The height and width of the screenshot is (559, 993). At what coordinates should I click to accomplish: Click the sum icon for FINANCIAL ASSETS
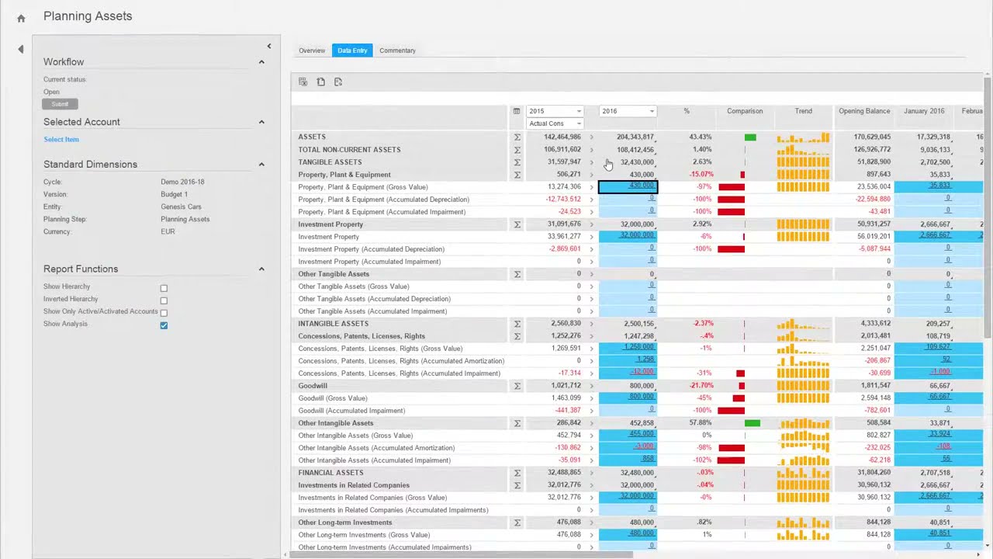(517, 473)
